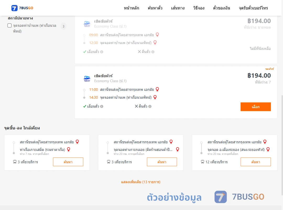
Task: Open the ค้นหาตั๋ว menu item
Action: (x=155, y=8)
